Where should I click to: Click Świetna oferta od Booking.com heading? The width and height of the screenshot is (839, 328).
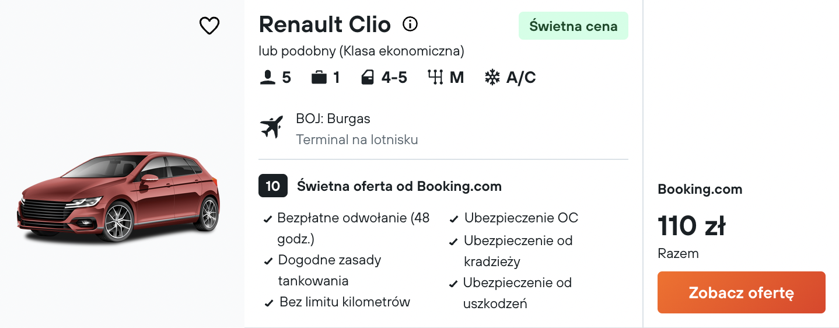(399, 187)
